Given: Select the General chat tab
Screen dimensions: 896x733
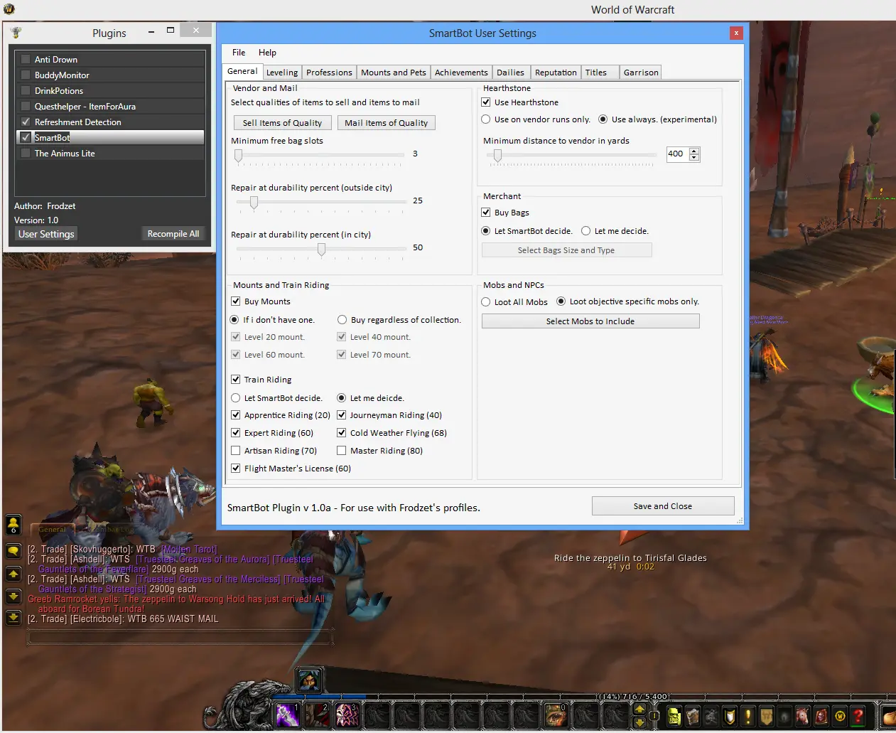Looking at the screenshot, I should tap(52, 530).
